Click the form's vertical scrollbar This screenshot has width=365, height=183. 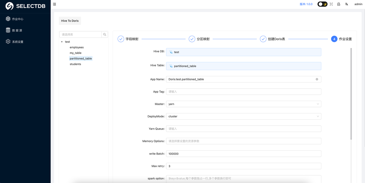point(351,94)
